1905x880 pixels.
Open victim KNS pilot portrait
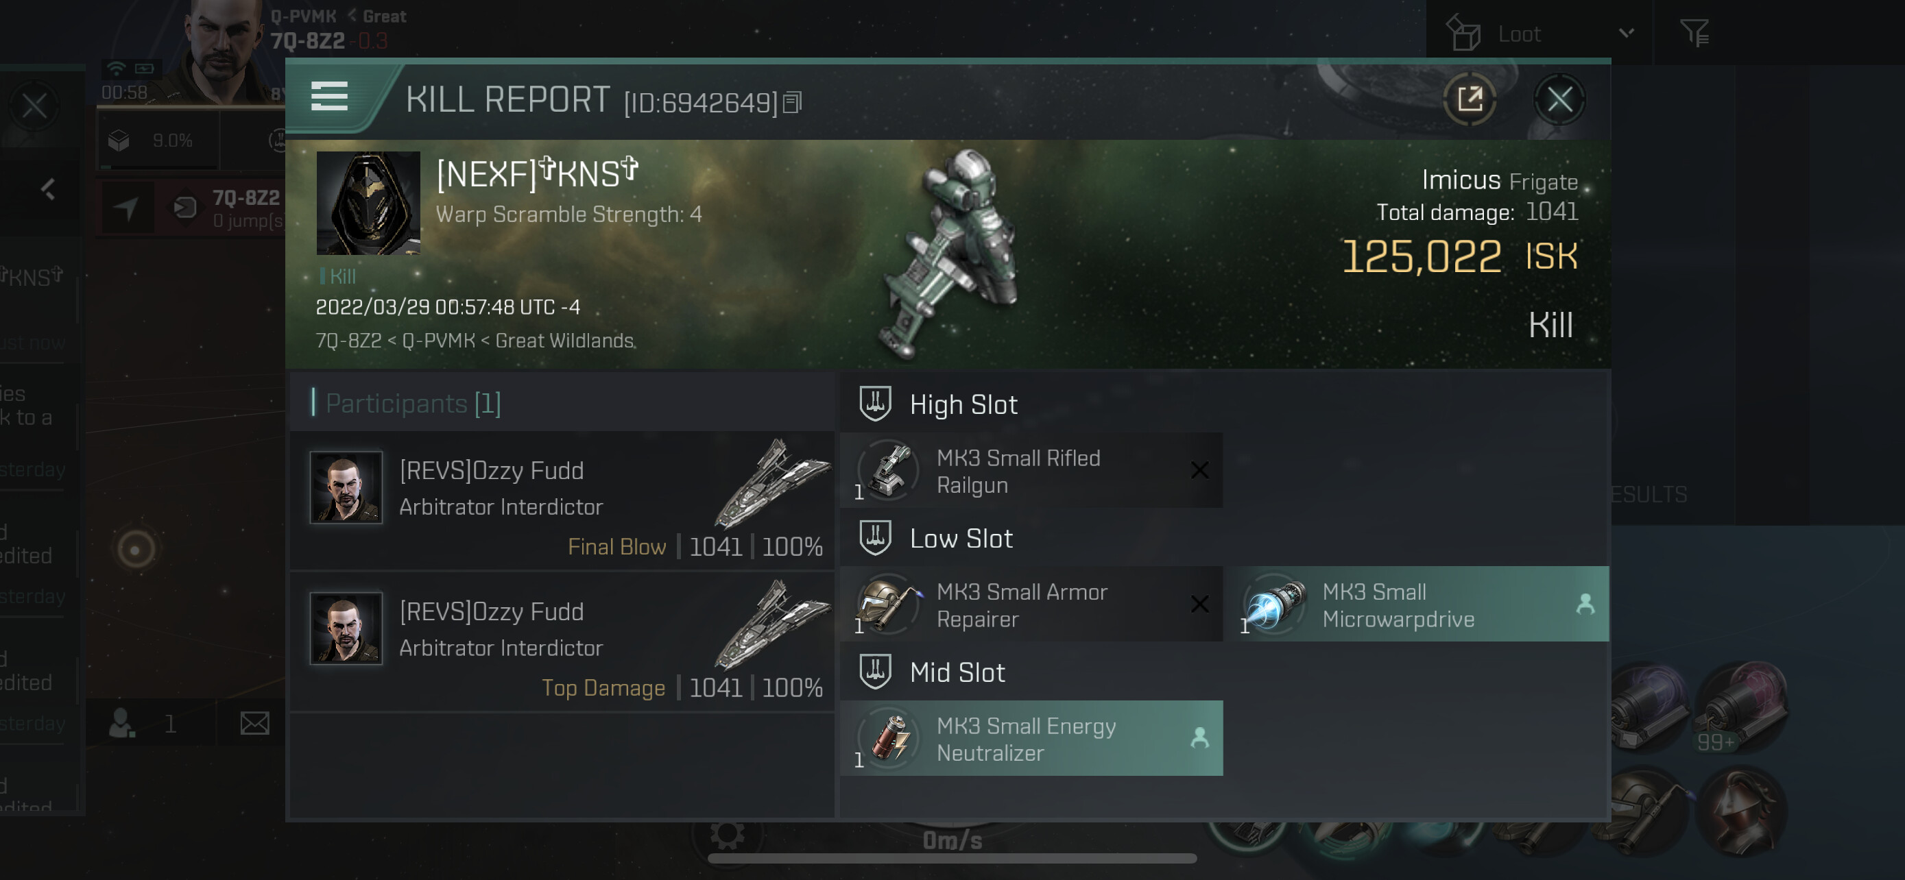click(x=368, y=203)
